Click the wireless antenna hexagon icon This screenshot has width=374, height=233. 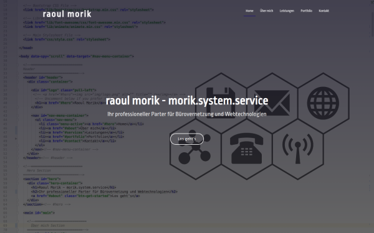point(298,149)
